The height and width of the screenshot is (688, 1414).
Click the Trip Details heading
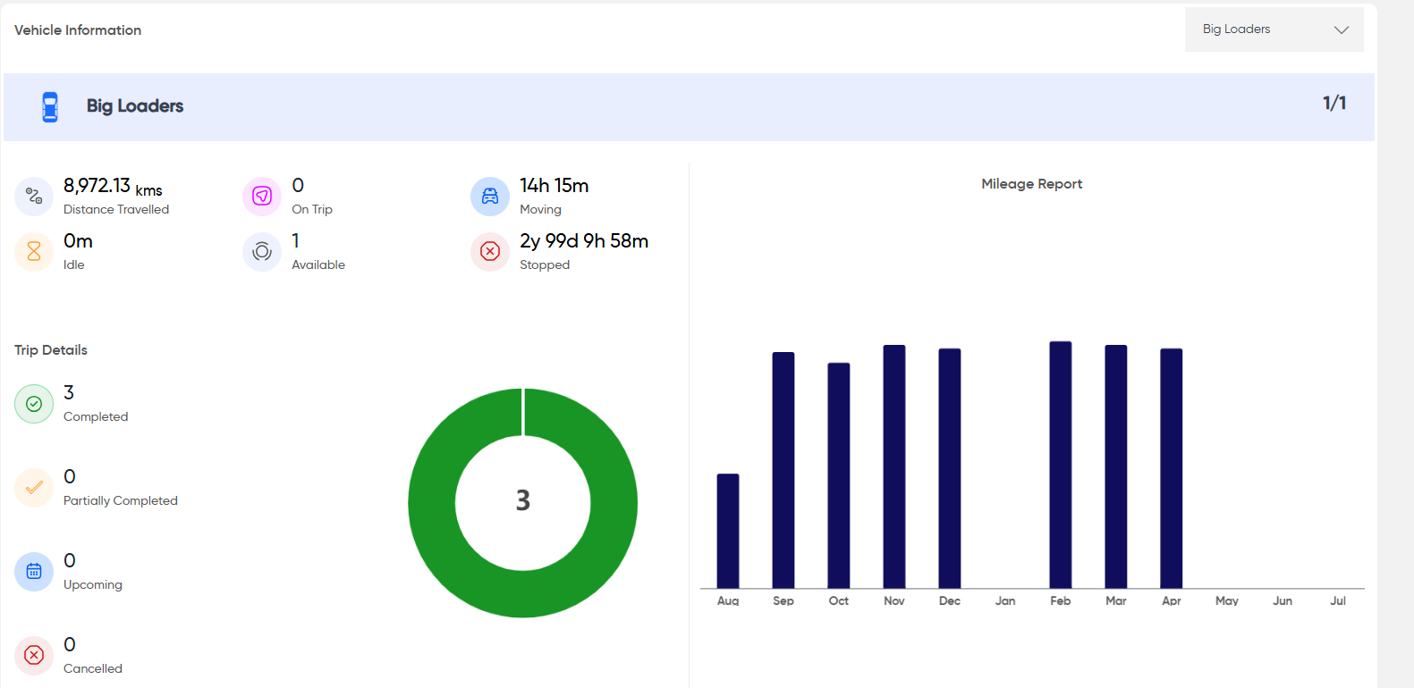point(51,350)
